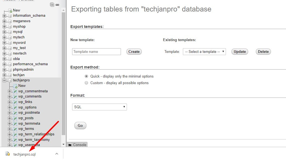Open the Console panel icon
Screen dimensions: 286x160
pos(70,145)
